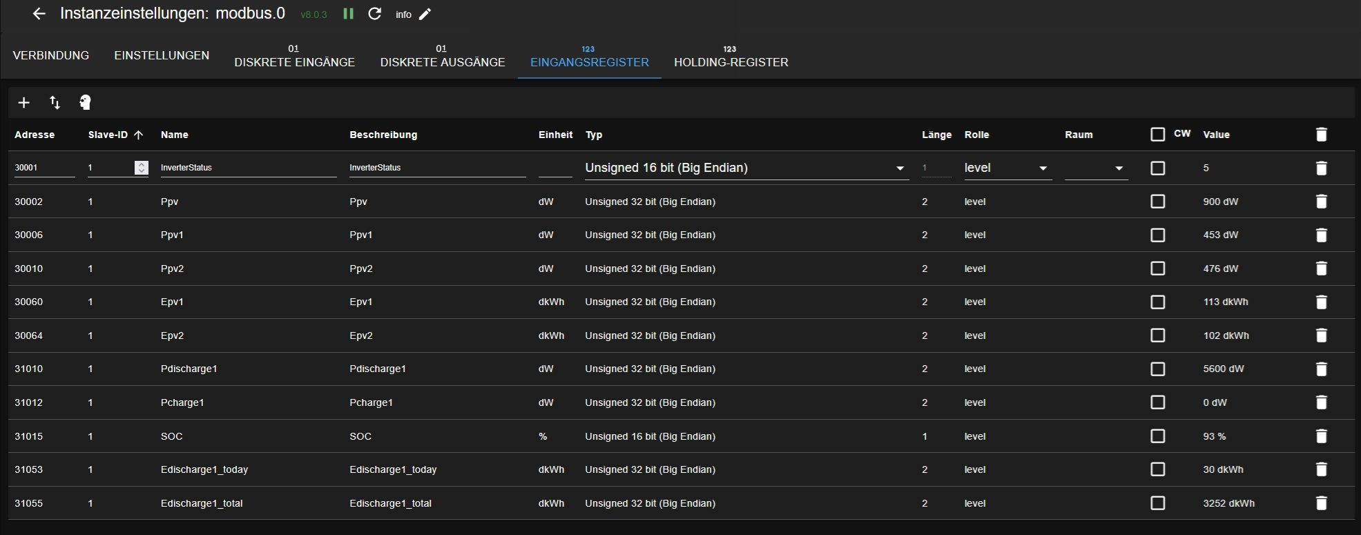Viewport: 1361px width, 535px height.
Task: Edit InverterStatus name field
Action: point(249,168)
